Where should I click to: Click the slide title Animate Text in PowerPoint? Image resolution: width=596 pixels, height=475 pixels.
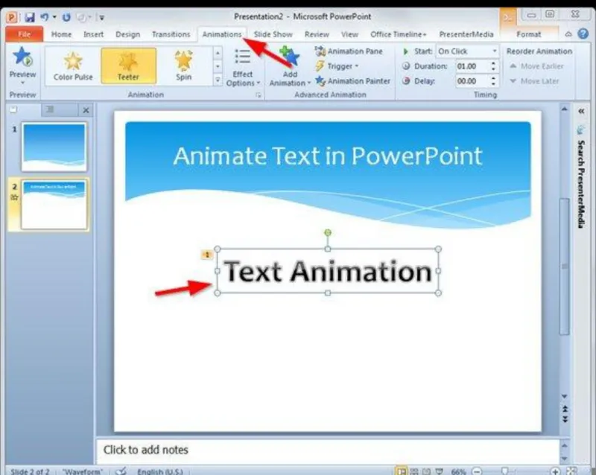[328, 156]
